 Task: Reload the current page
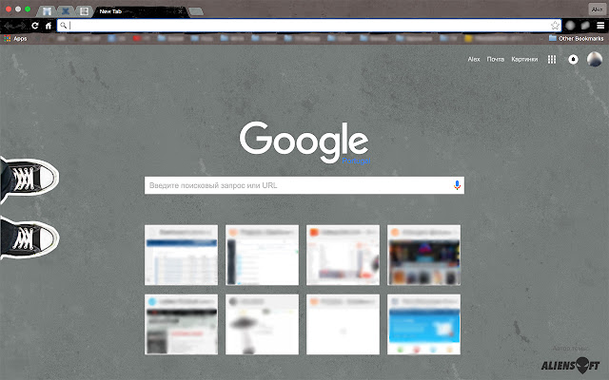click(x=35, y=26)
